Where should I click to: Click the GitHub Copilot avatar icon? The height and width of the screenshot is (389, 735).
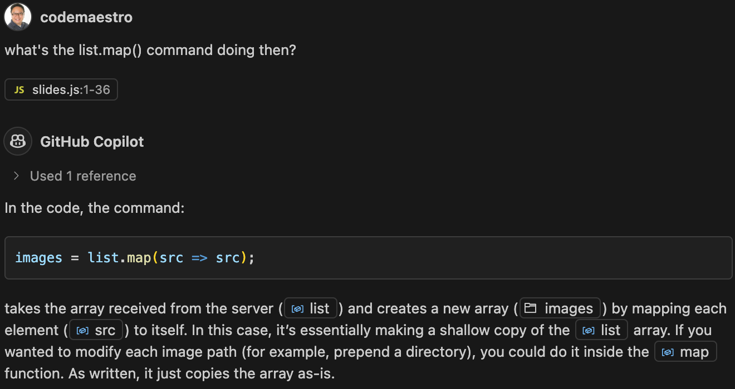click(x=18, y=142)
